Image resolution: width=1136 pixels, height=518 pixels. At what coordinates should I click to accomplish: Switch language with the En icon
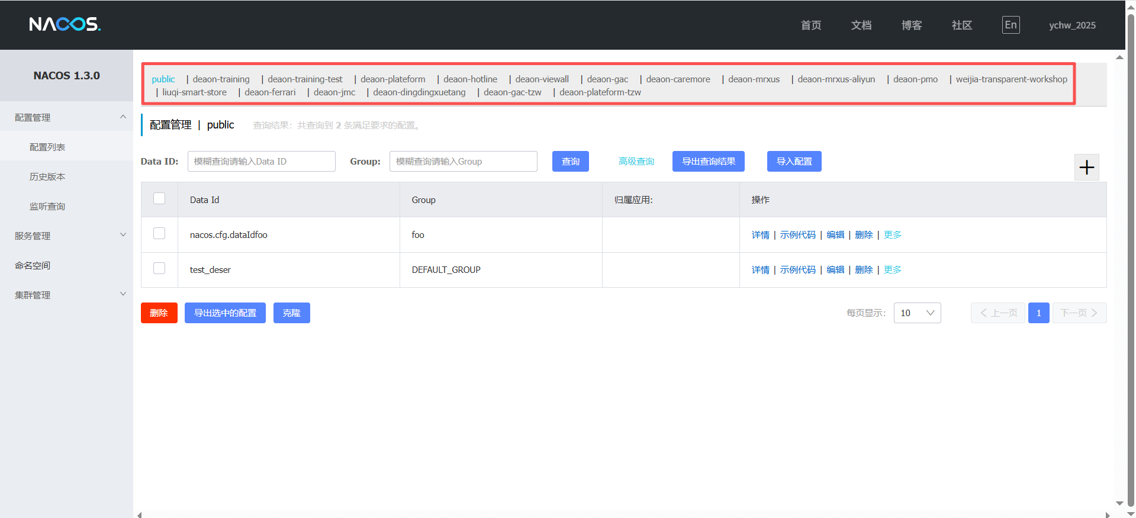pyautogui.click(x=1011, y=25)
